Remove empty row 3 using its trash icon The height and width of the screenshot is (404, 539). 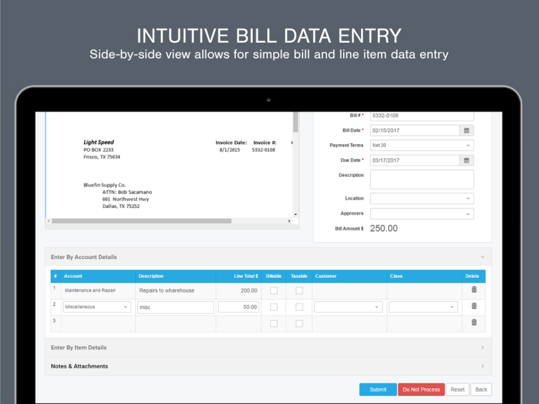tap(473, 322)
